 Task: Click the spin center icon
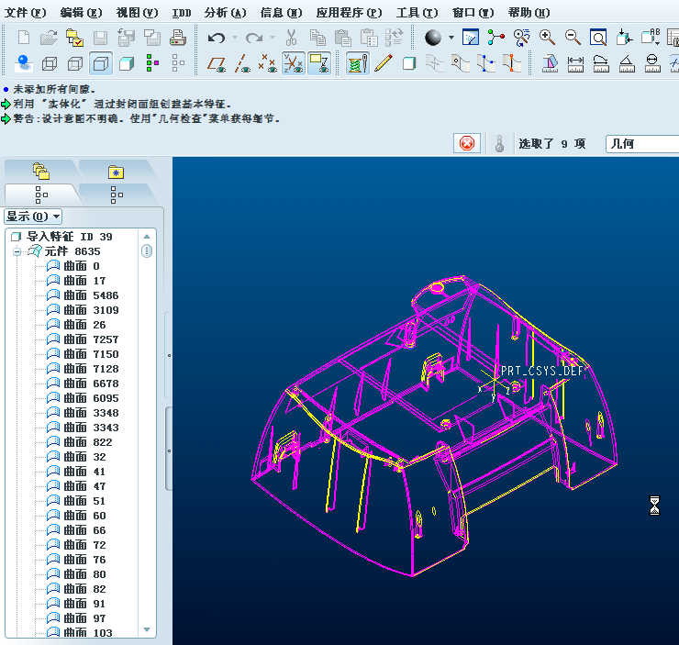tap(495, 38)
